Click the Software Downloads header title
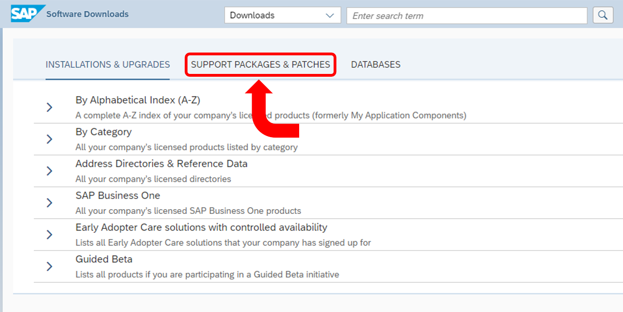The width and height of the screenshot is (623, 312). coord(87,14)
